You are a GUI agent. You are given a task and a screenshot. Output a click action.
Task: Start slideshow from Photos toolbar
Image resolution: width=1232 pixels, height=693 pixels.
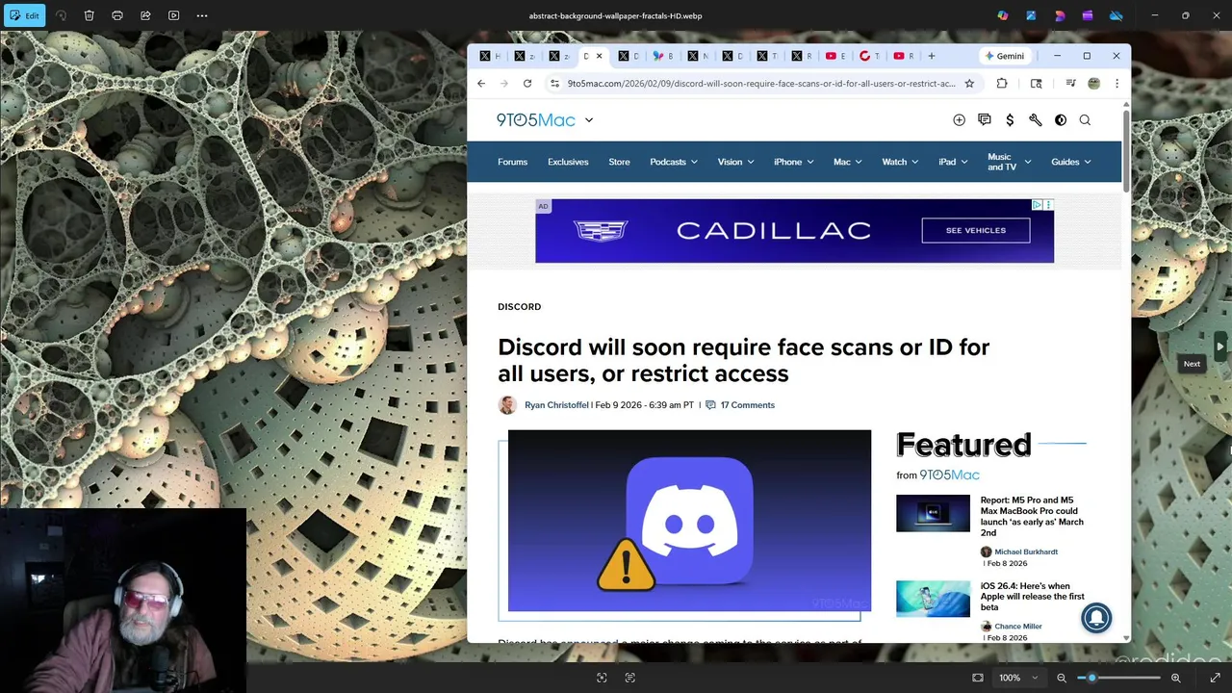coord(173,15)
